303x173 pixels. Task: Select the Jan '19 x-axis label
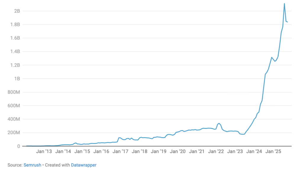(x=159, y=151)
